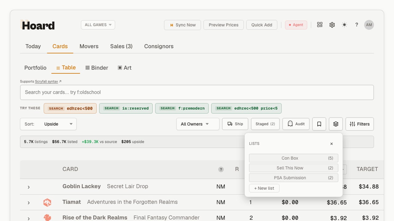
Task: Switch to Portfolio view
Action: click(35, 68)
